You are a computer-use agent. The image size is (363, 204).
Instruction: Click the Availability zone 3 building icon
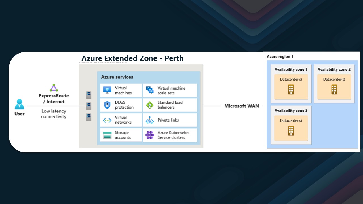[x=291, y=131]
